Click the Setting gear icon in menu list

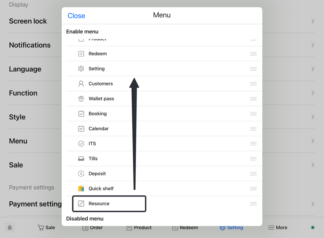[x=81, y=69]
